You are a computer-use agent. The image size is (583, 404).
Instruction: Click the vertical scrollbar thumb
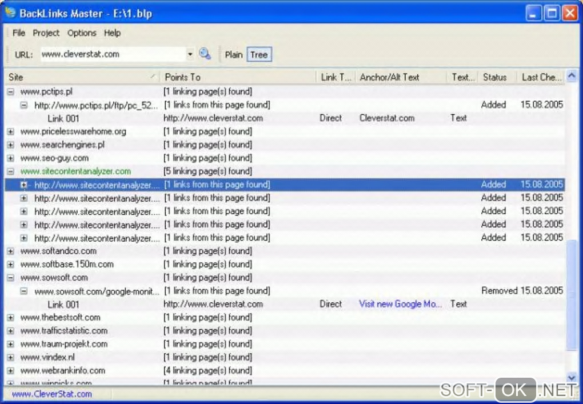[572, 295]
